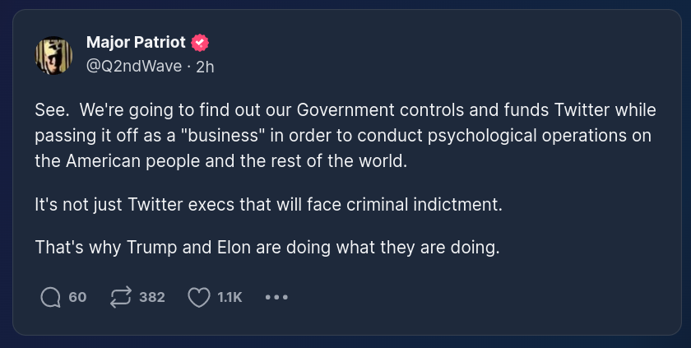Open Major Patriot's profile avatar picture
This screenshot has width=691, height=348.
pos(53,54)
